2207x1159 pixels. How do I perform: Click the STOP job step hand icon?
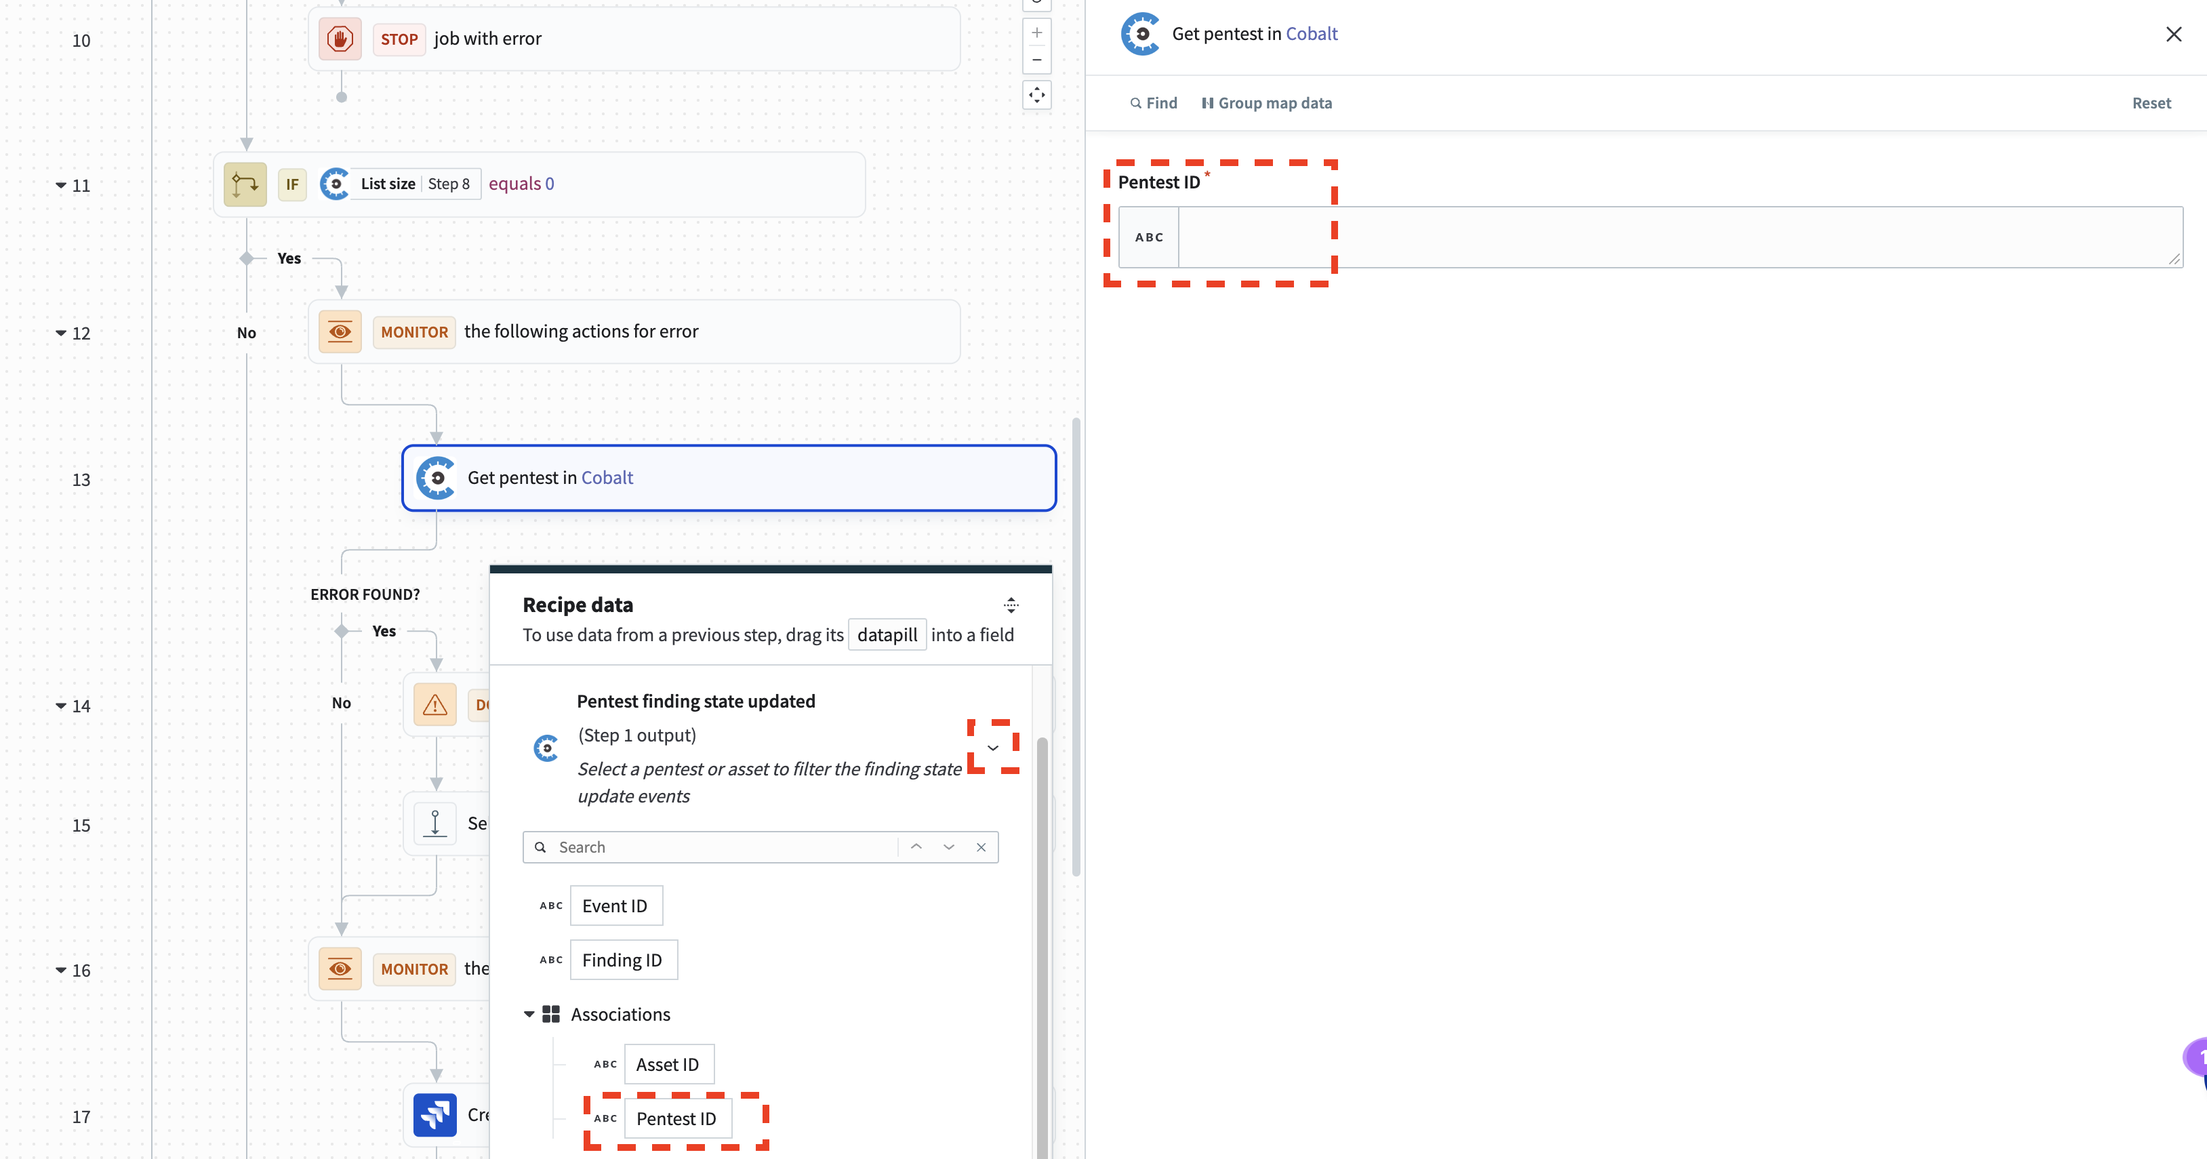340,39
